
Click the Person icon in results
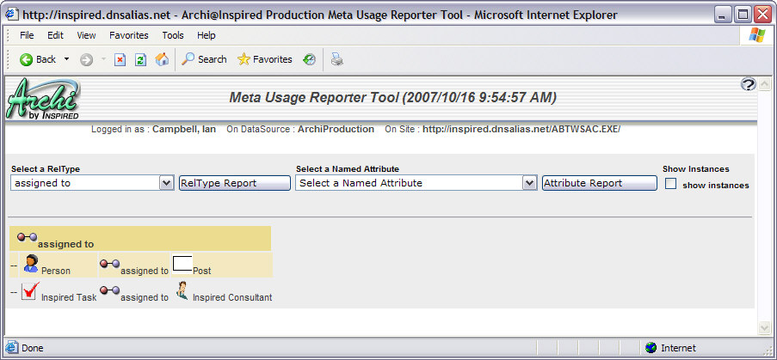point(30,264)
